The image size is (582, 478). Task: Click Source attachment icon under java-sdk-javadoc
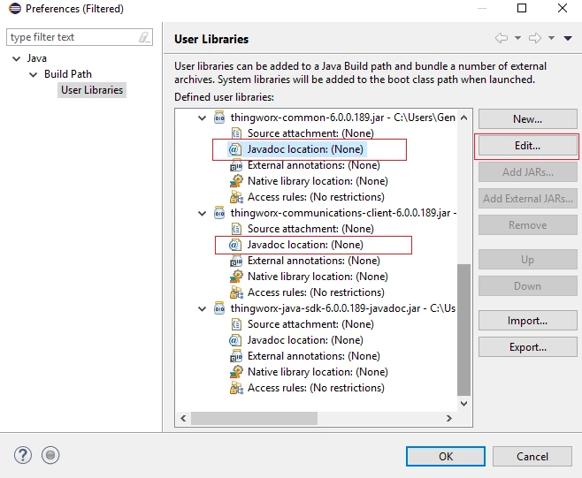tap(236, 324)
